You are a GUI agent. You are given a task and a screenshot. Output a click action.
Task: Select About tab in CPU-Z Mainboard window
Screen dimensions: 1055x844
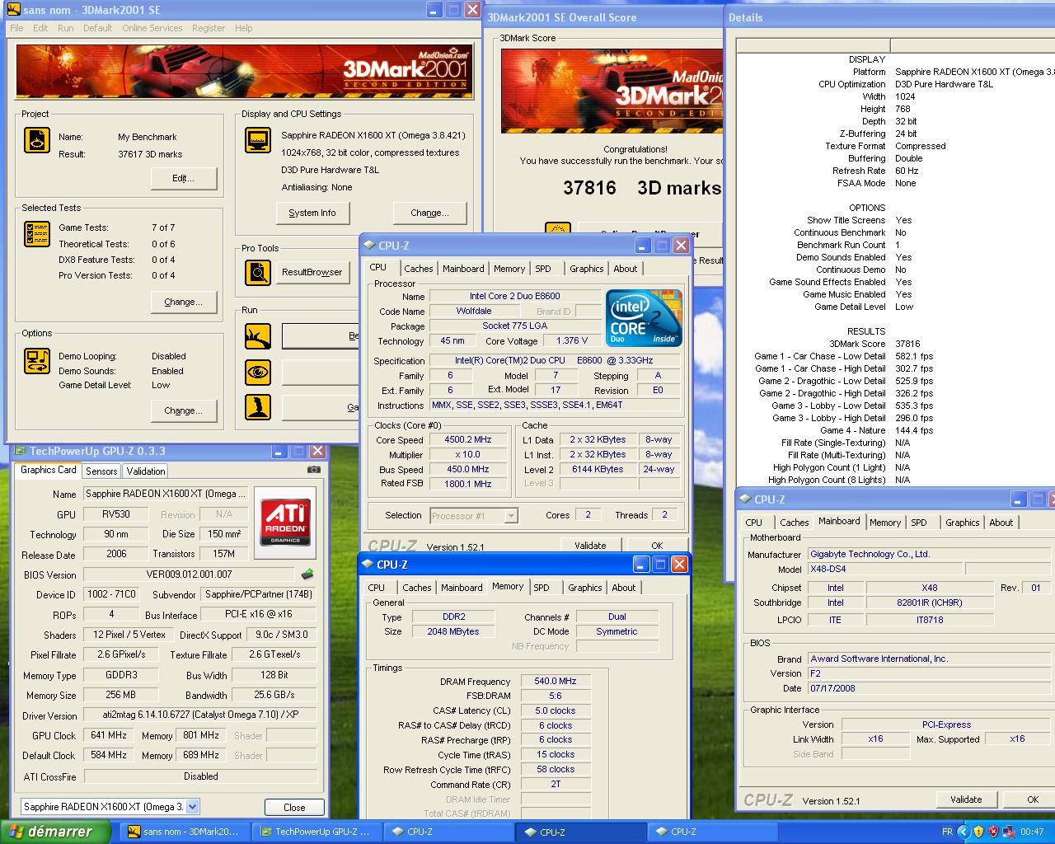point(1001,523)
